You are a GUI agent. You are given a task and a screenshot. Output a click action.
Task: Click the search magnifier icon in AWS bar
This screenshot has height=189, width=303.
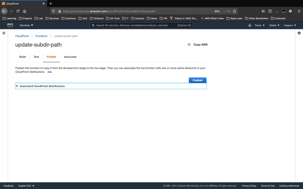93,25
